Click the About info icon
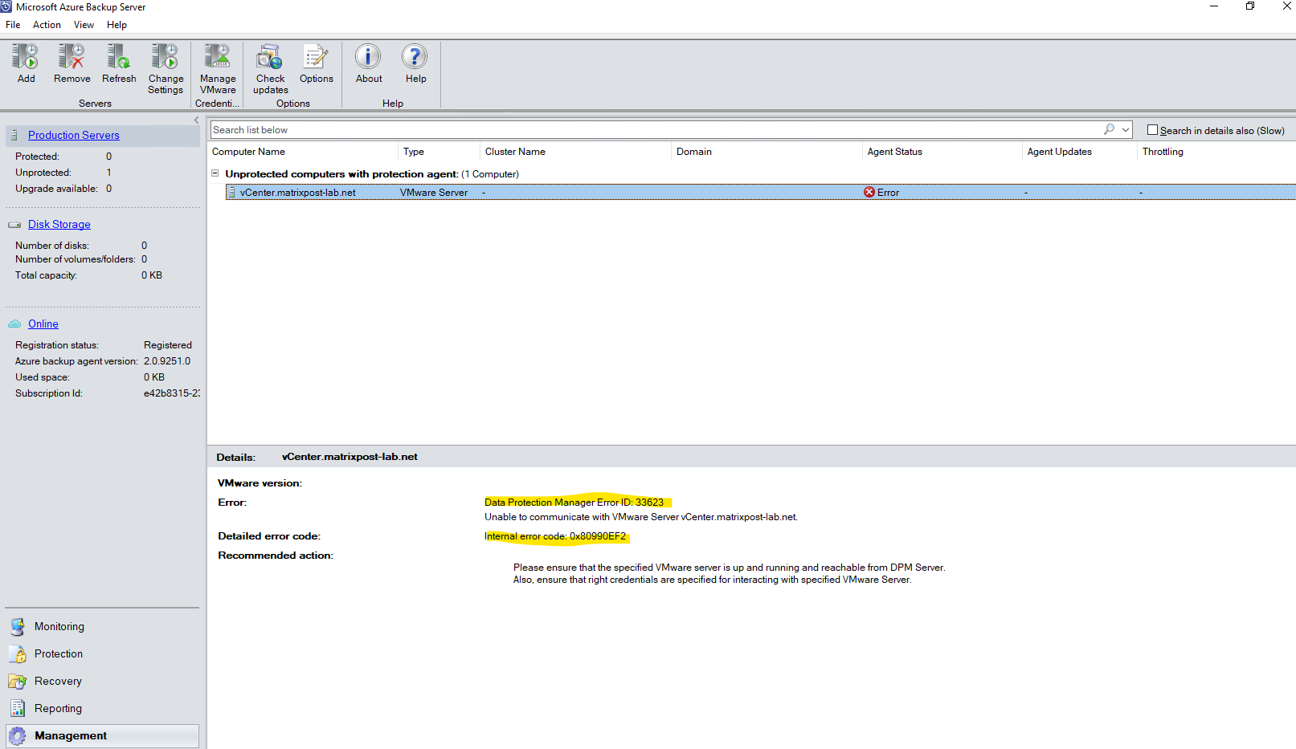 click(368, 57)
